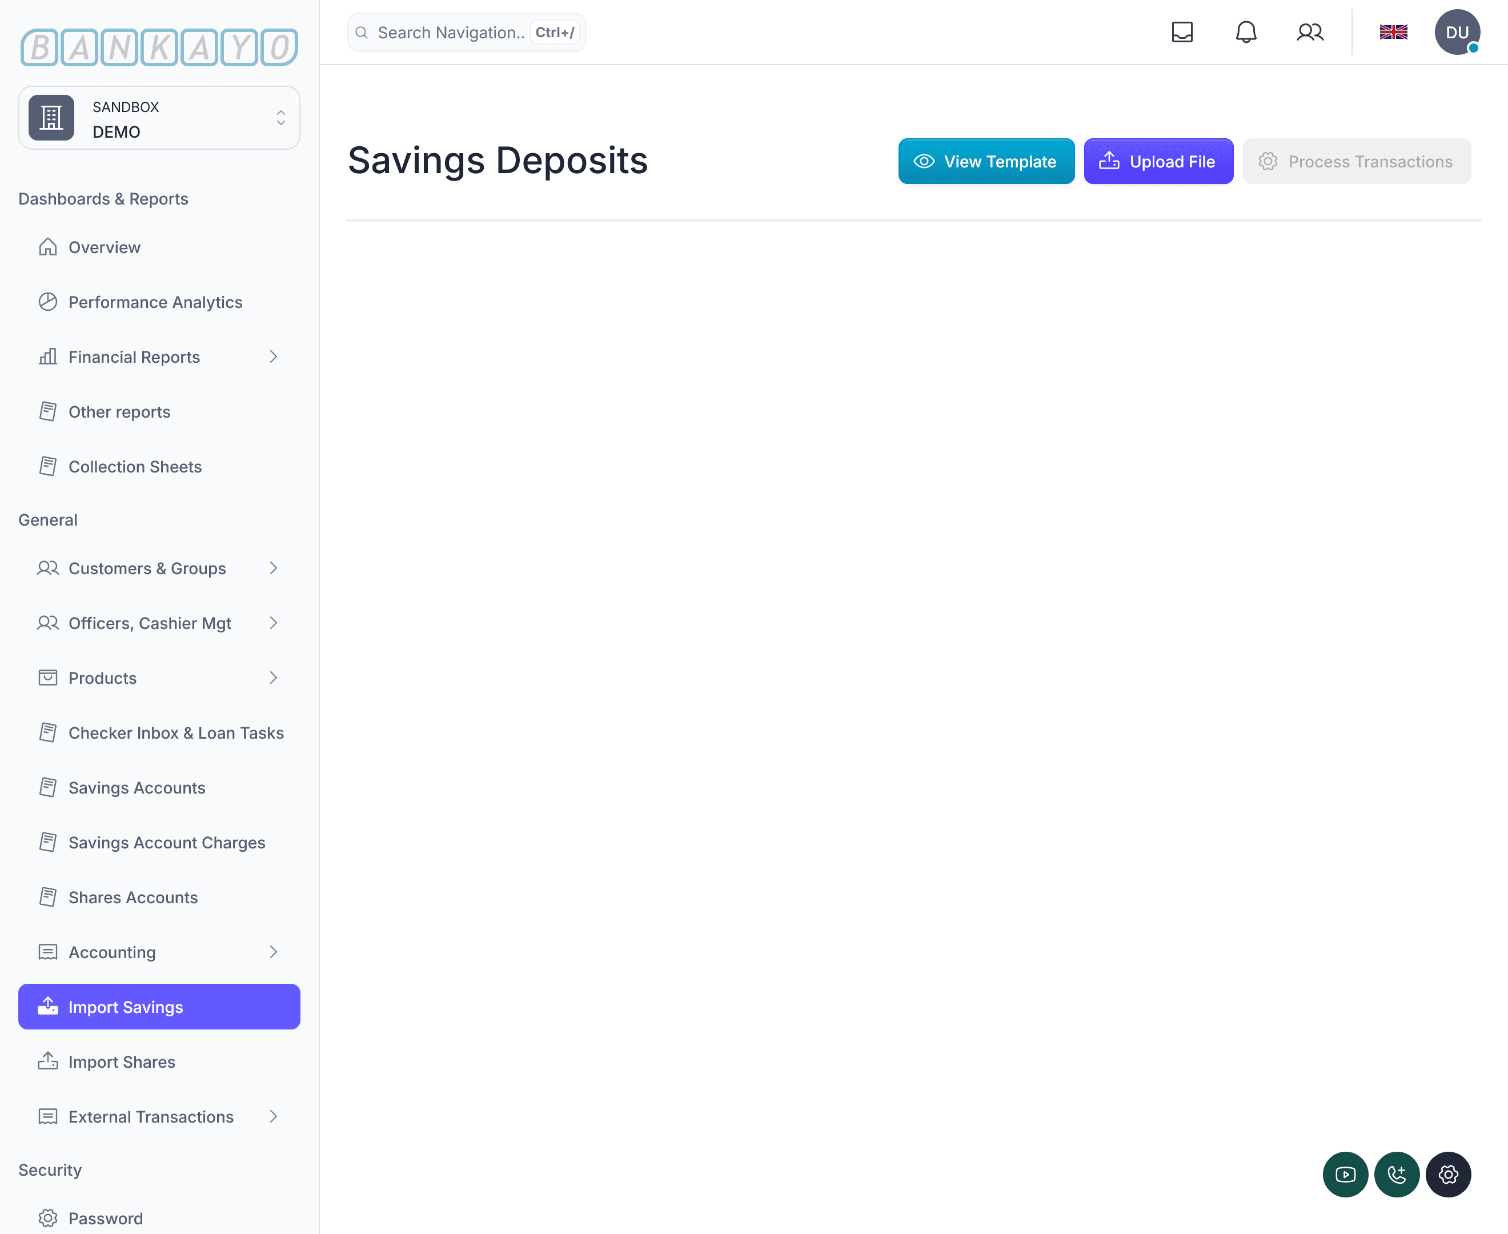Open the SANDBOX DEMO organization switcher
The width and height of the screenshot is (1508, 1234).
point(159,118)
